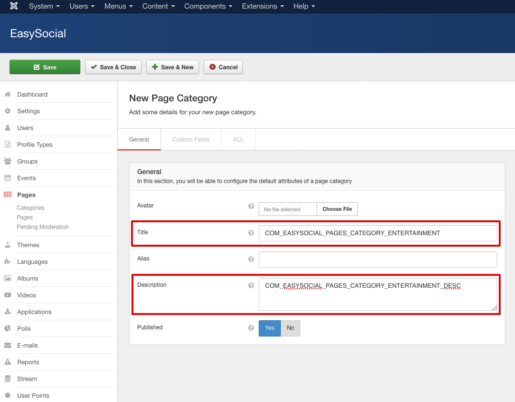Click the help icon next to Alias
Image resolution: width=515 pixels, height=402 pixels.
click(x=251, y=259)
